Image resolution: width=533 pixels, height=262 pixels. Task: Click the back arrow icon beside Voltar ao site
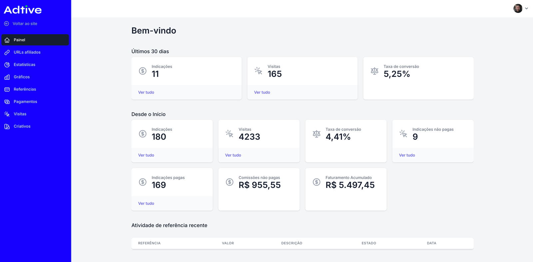point(6,24)
